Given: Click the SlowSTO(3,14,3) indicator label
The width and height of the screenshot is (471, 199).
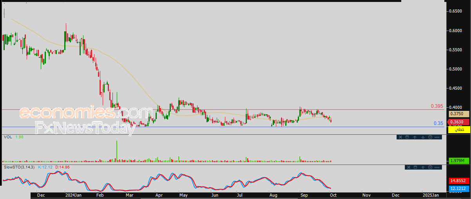Looking at the screenshot, I should [x=19, y=167].
